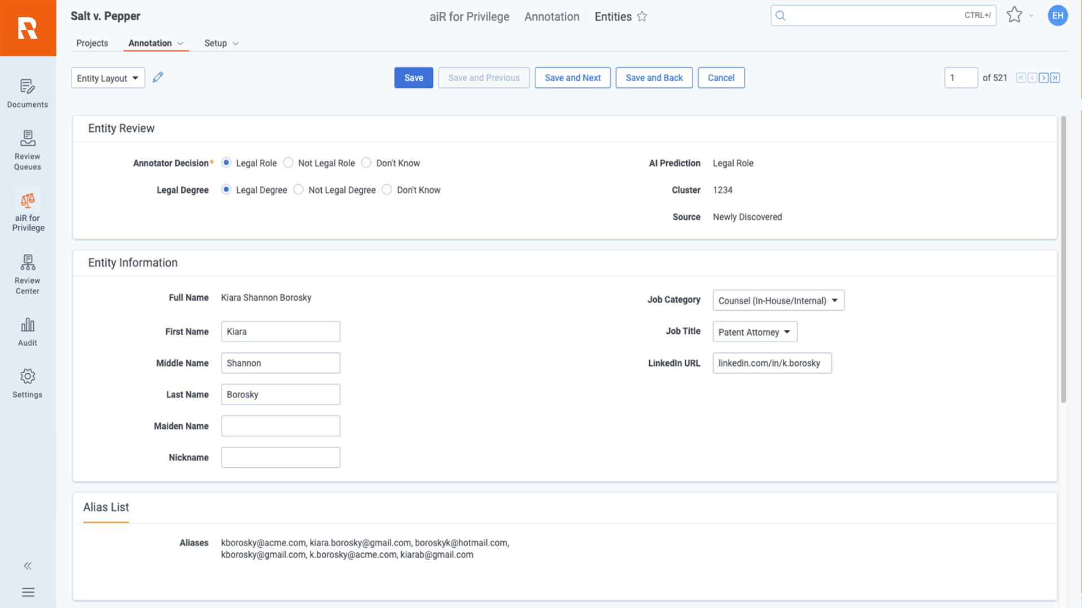Open Documents in the sidebar
This screenshot has height=608, width=1082.
tap(28, 93)
